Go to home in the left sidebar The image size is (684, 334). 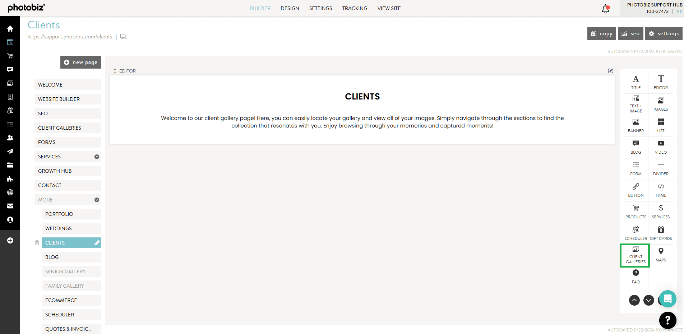coord(10,28)
